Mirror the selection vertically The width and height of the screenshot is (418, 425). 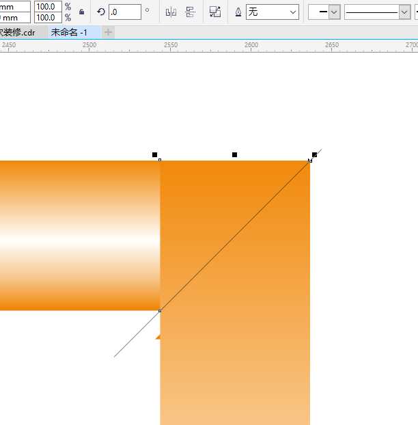(x=190, y=12)
